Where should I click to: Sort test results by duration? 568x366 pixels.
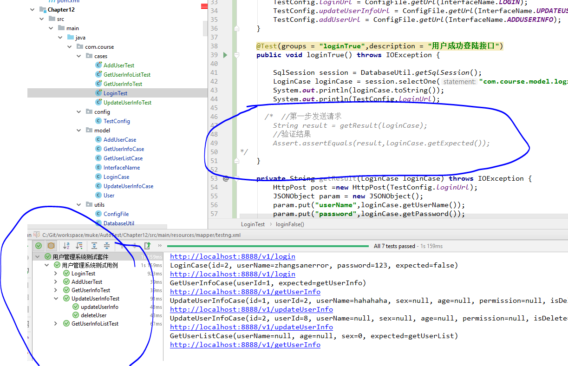[x=79, y=246]
